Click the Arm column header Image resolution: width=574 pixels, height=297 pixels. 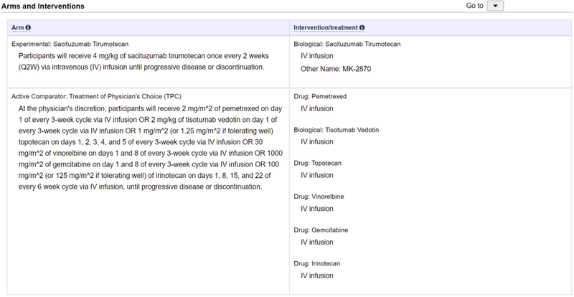pos(18,28)
